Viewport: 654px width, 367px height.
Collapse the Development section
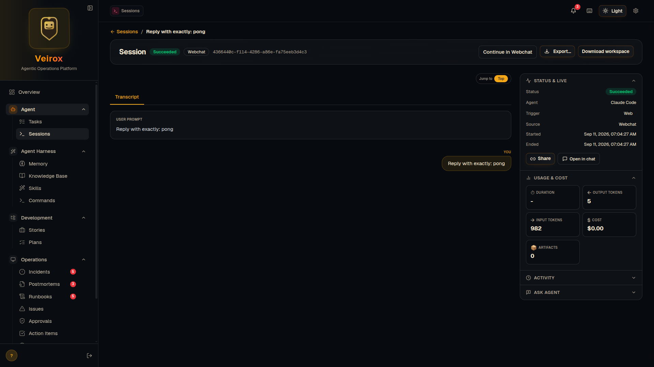click(x=83, y=218)
